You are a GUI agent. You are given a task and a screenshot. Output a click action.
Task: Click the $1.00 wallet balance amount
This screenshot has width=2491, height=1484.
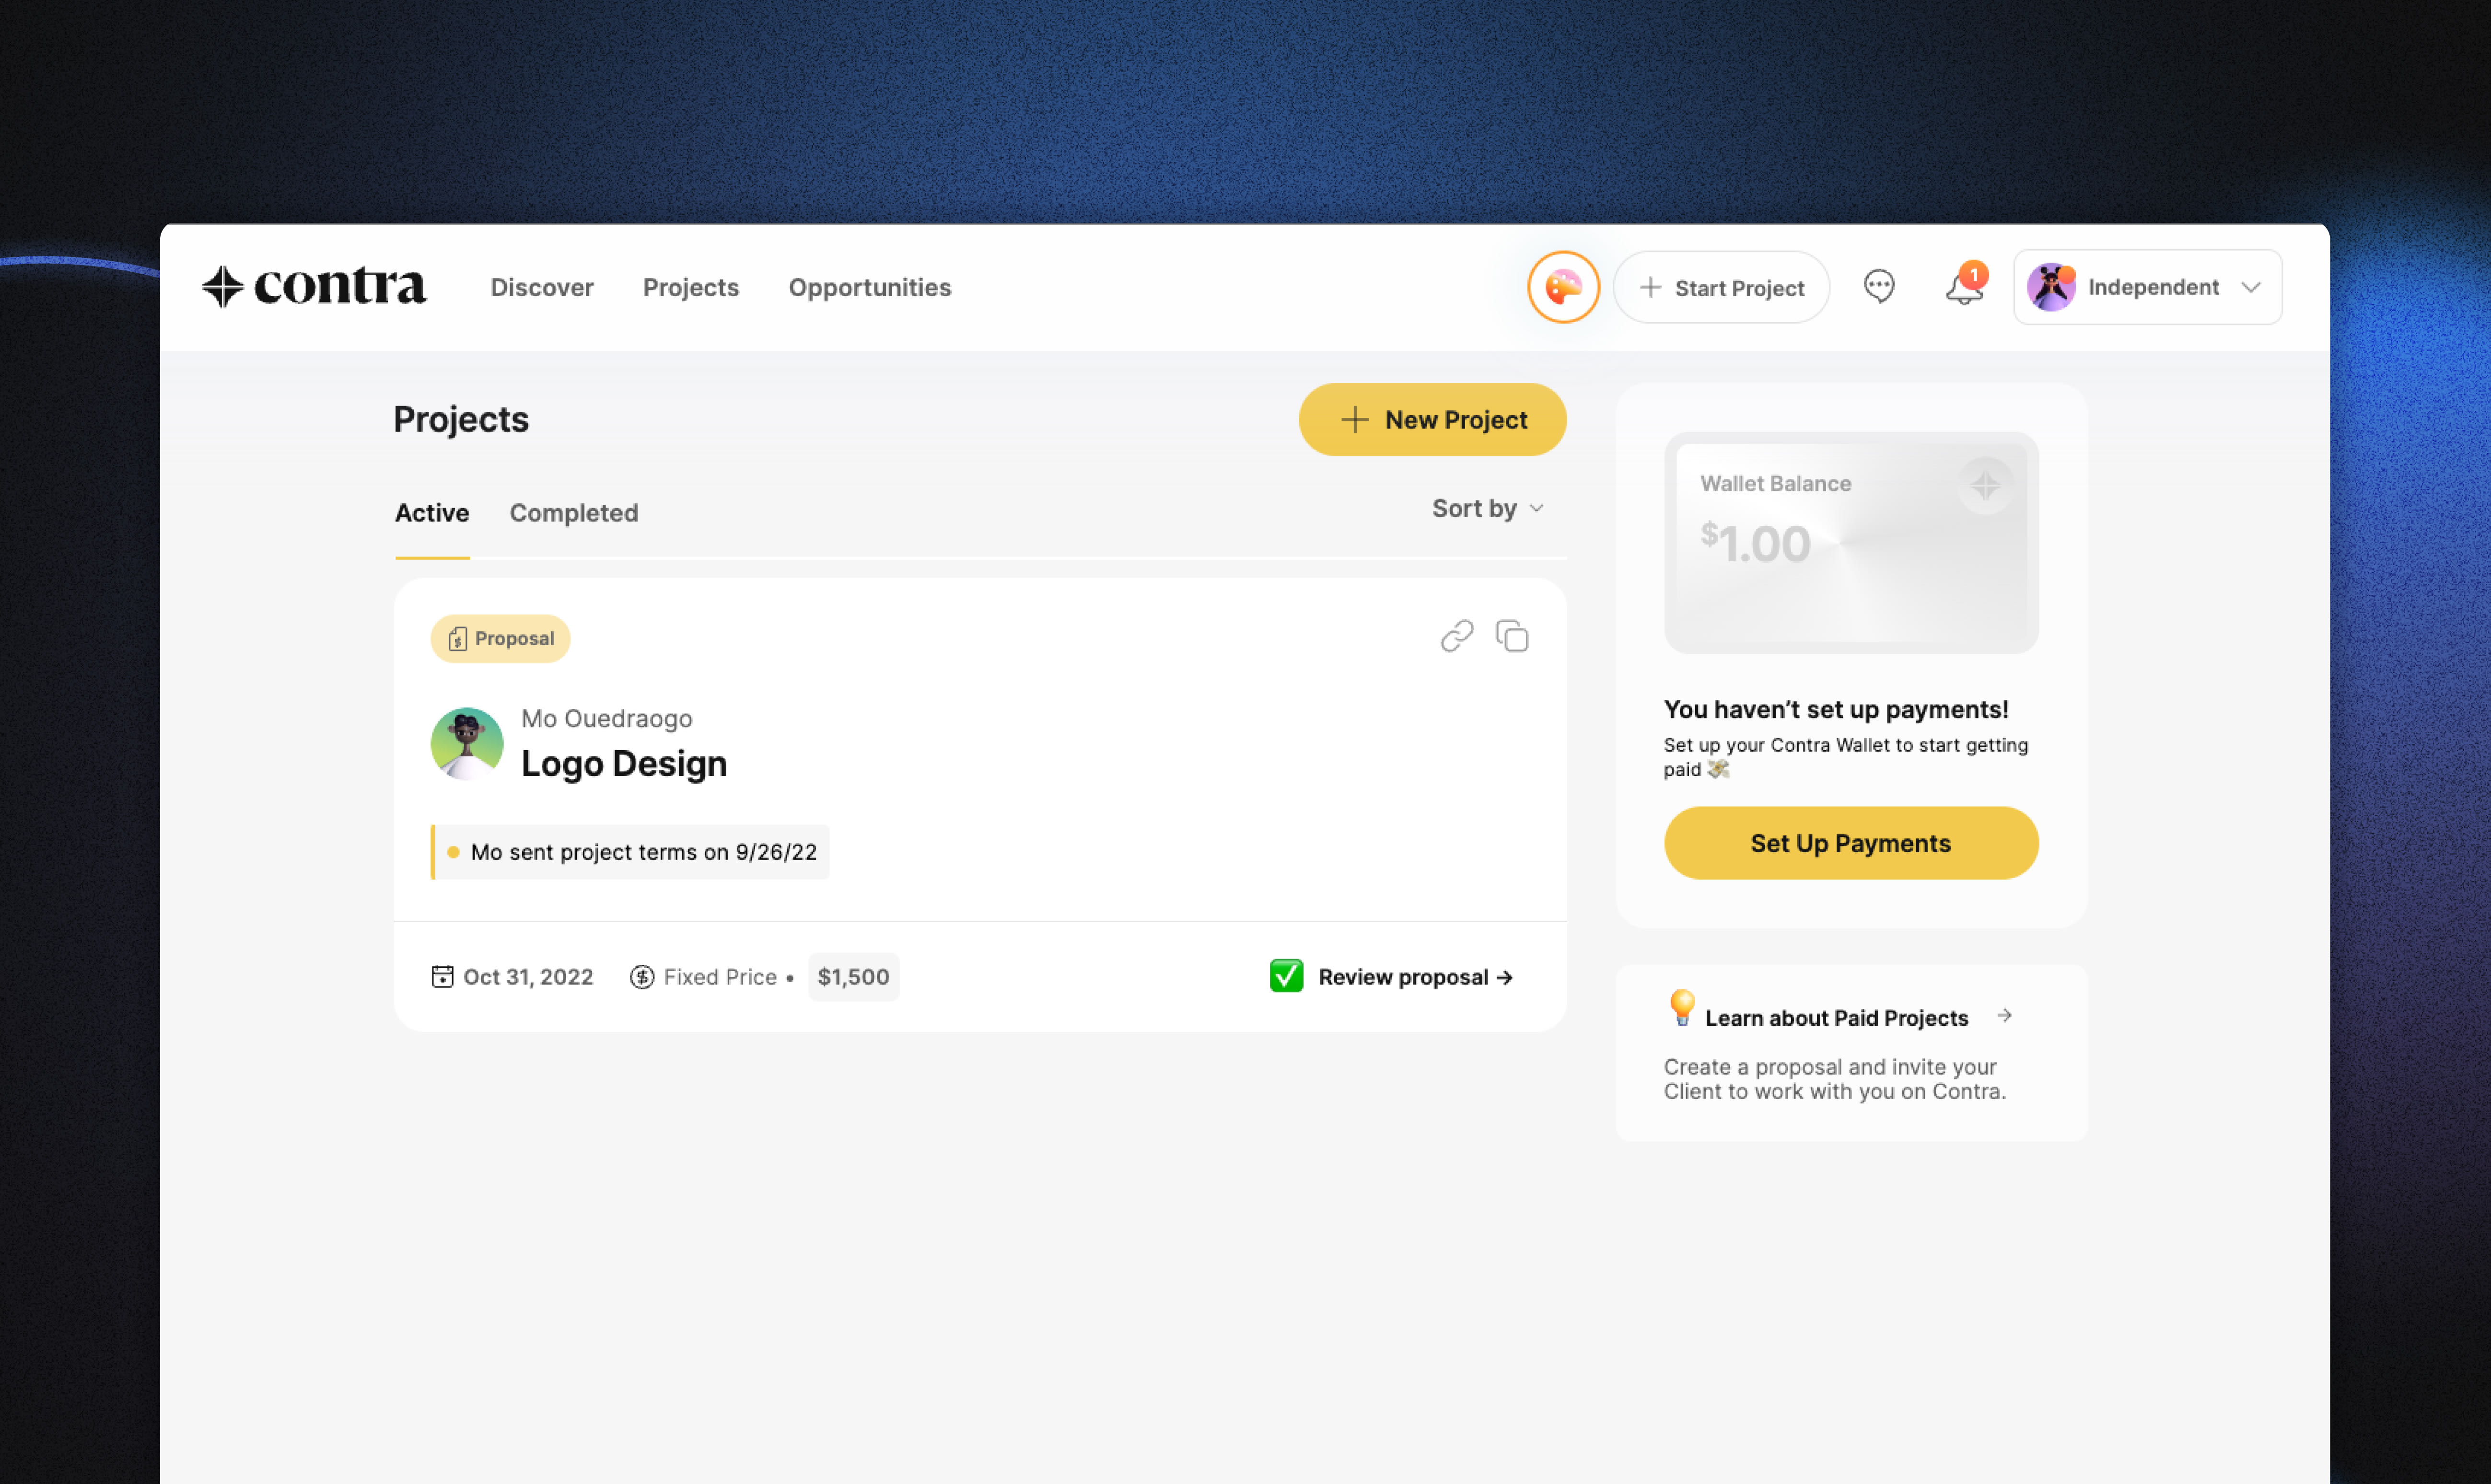(x=1755, y=543)
